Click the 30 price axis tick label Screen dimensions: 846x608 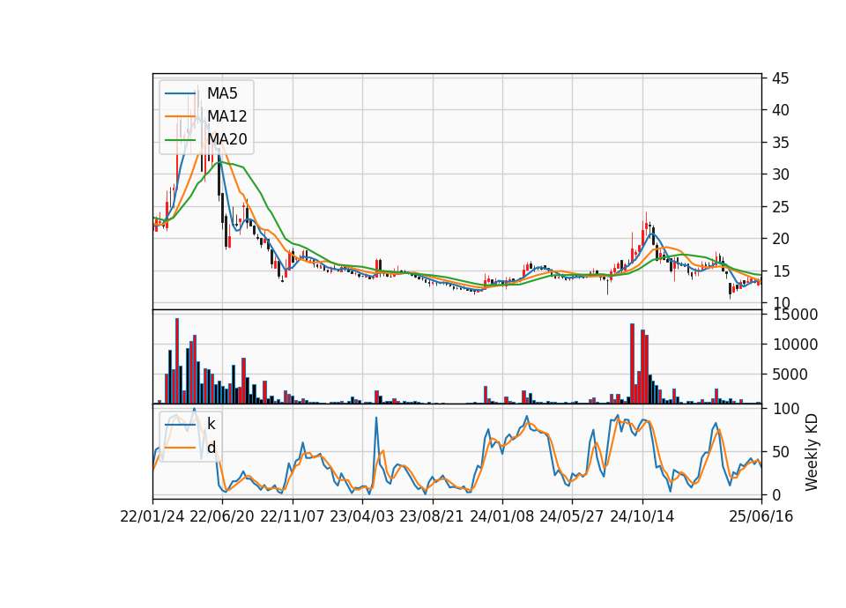pyautogui.click(x=780, y=174)
